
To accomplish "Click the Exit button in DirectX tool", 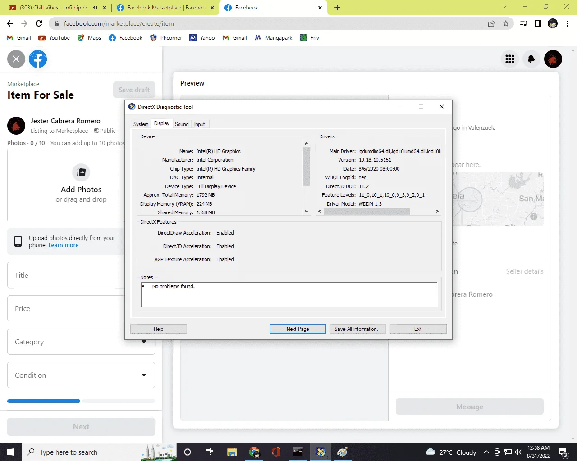I will pyautogui.click(x=418, y=329).
